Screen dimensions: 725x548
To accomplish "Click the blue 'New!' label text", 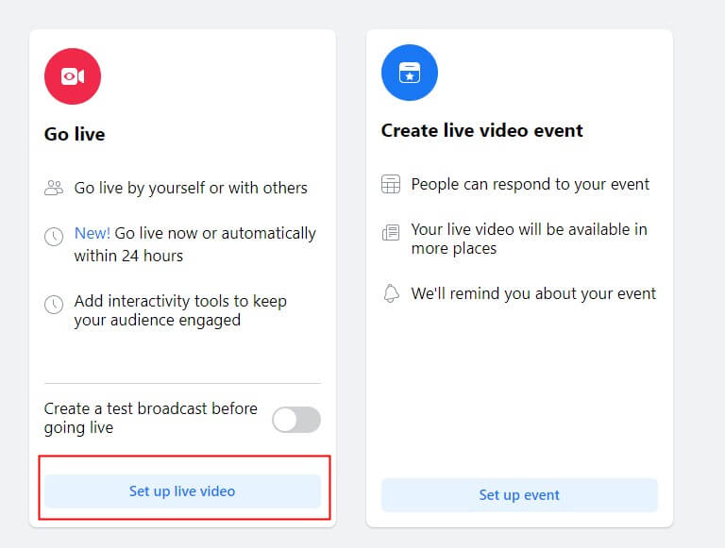I will click(x=93, y=233).
